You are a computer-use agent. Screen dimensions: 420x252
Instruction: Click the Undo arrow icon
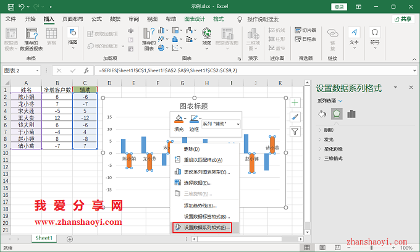pos(22,7)
